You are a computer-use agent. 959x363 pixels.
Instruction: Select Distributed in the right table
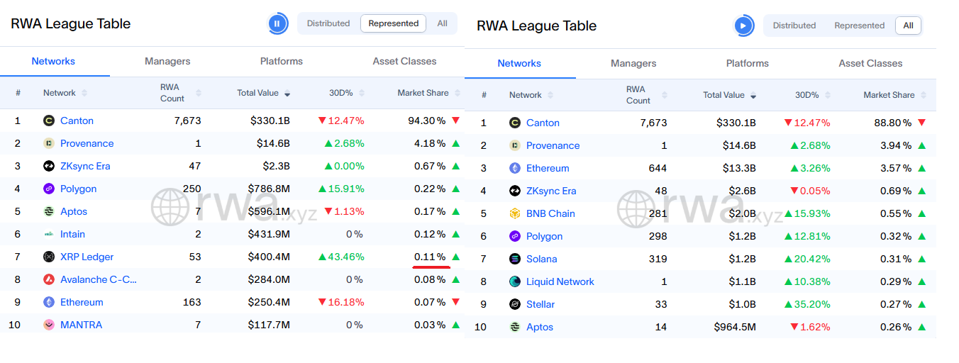[x=794, y=26]
